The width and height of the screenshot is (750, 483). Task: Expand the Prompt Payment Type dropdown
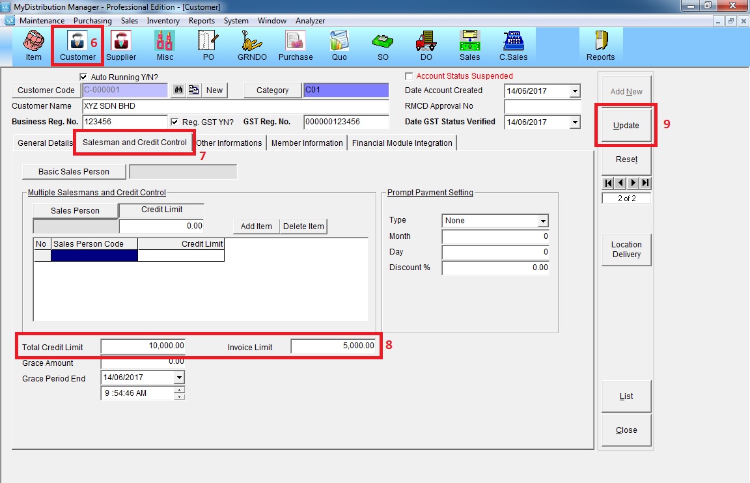point(543,221)
